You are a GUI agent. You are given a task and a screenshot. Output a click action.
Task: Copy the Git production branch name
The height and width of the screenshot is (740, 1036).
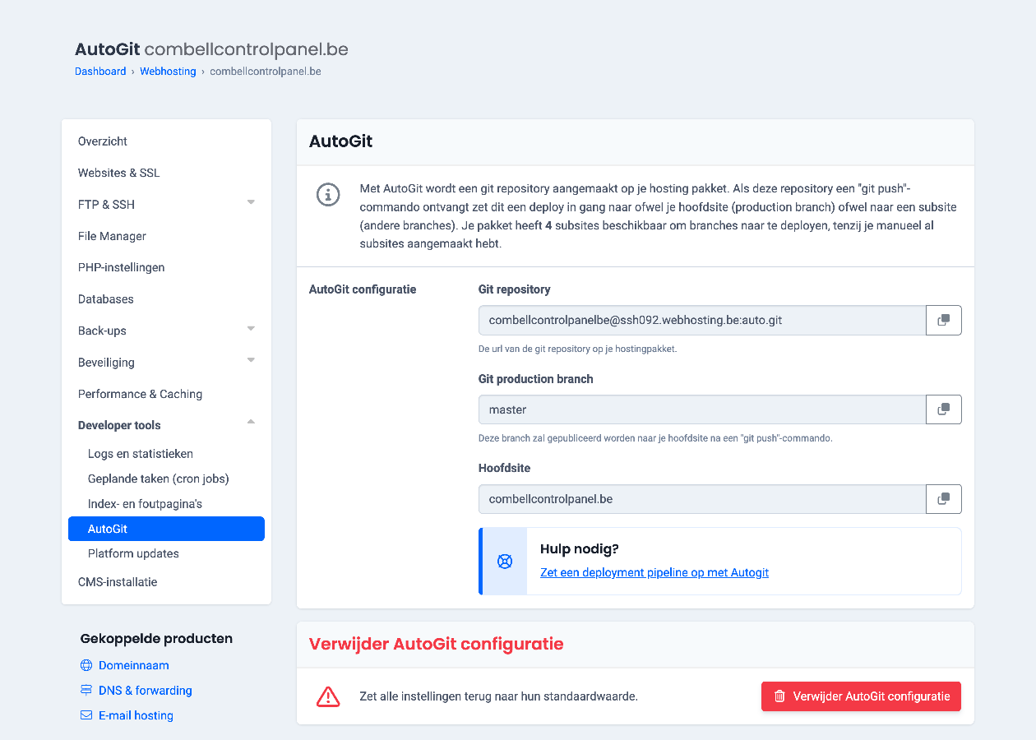(944, 409)
